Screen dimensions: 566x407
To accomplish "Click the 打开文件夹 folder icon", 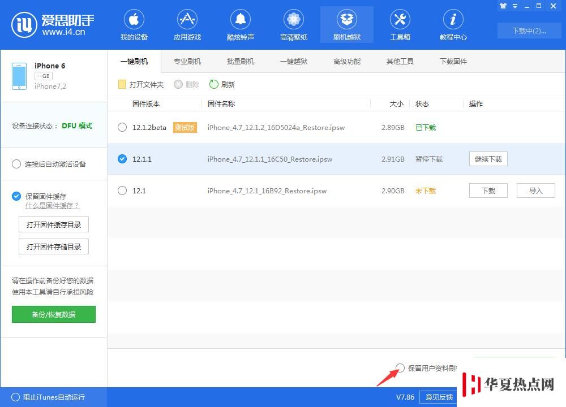I will click(122, 84).
